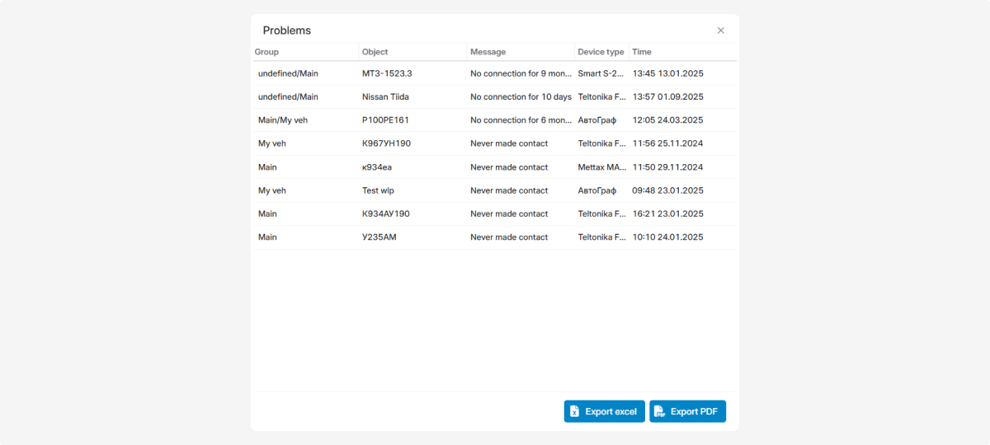
Task: Select the Test wlp object row
Action: [x=378, y=190]
